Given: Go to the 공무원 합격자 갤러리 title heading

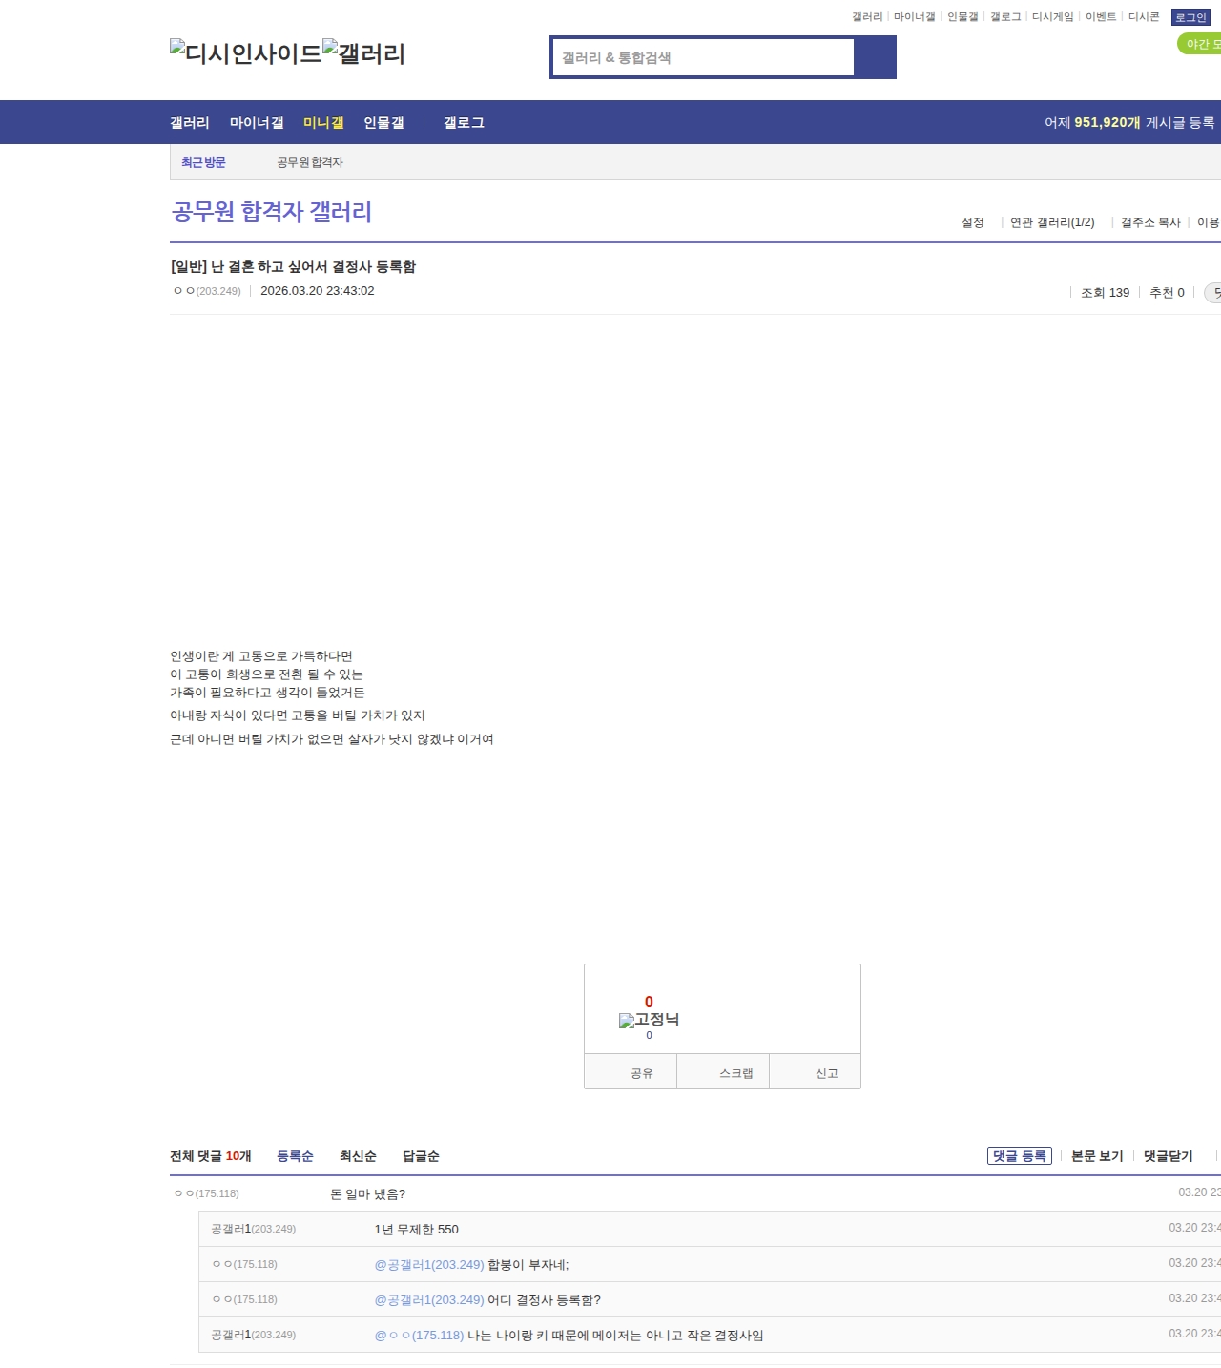Looking at the screenshot, I should (x=272, y=212).
